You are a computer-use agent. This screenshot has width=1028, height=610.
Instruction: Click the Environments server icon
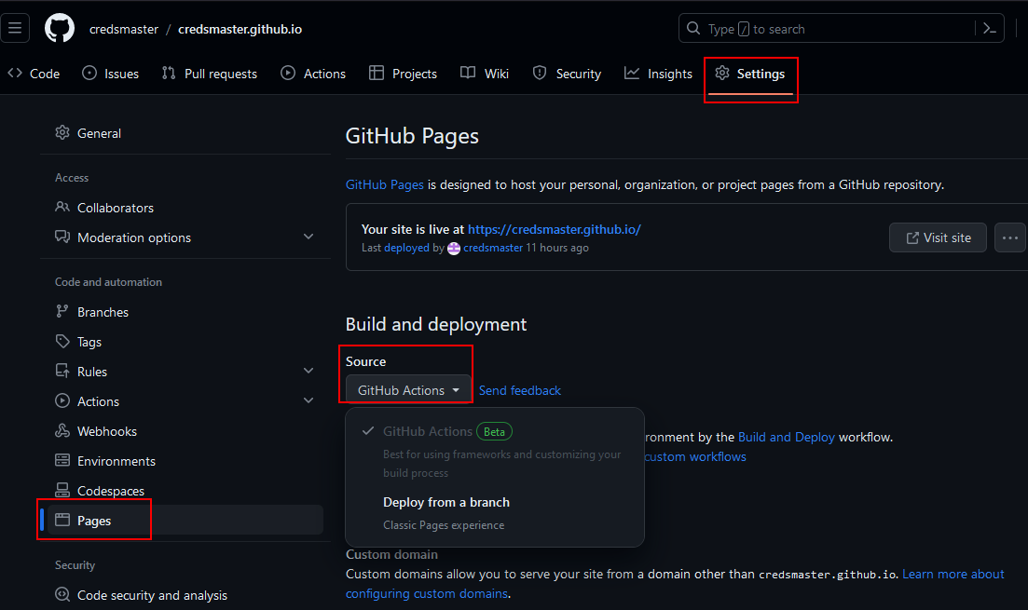[62, 461]
